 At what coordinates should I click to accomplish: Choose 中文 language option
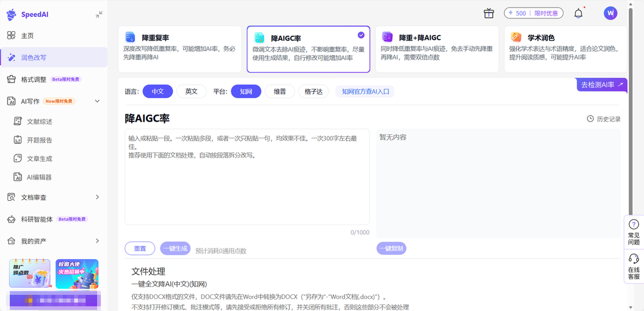pyautogui.click(x=158, y=91)
